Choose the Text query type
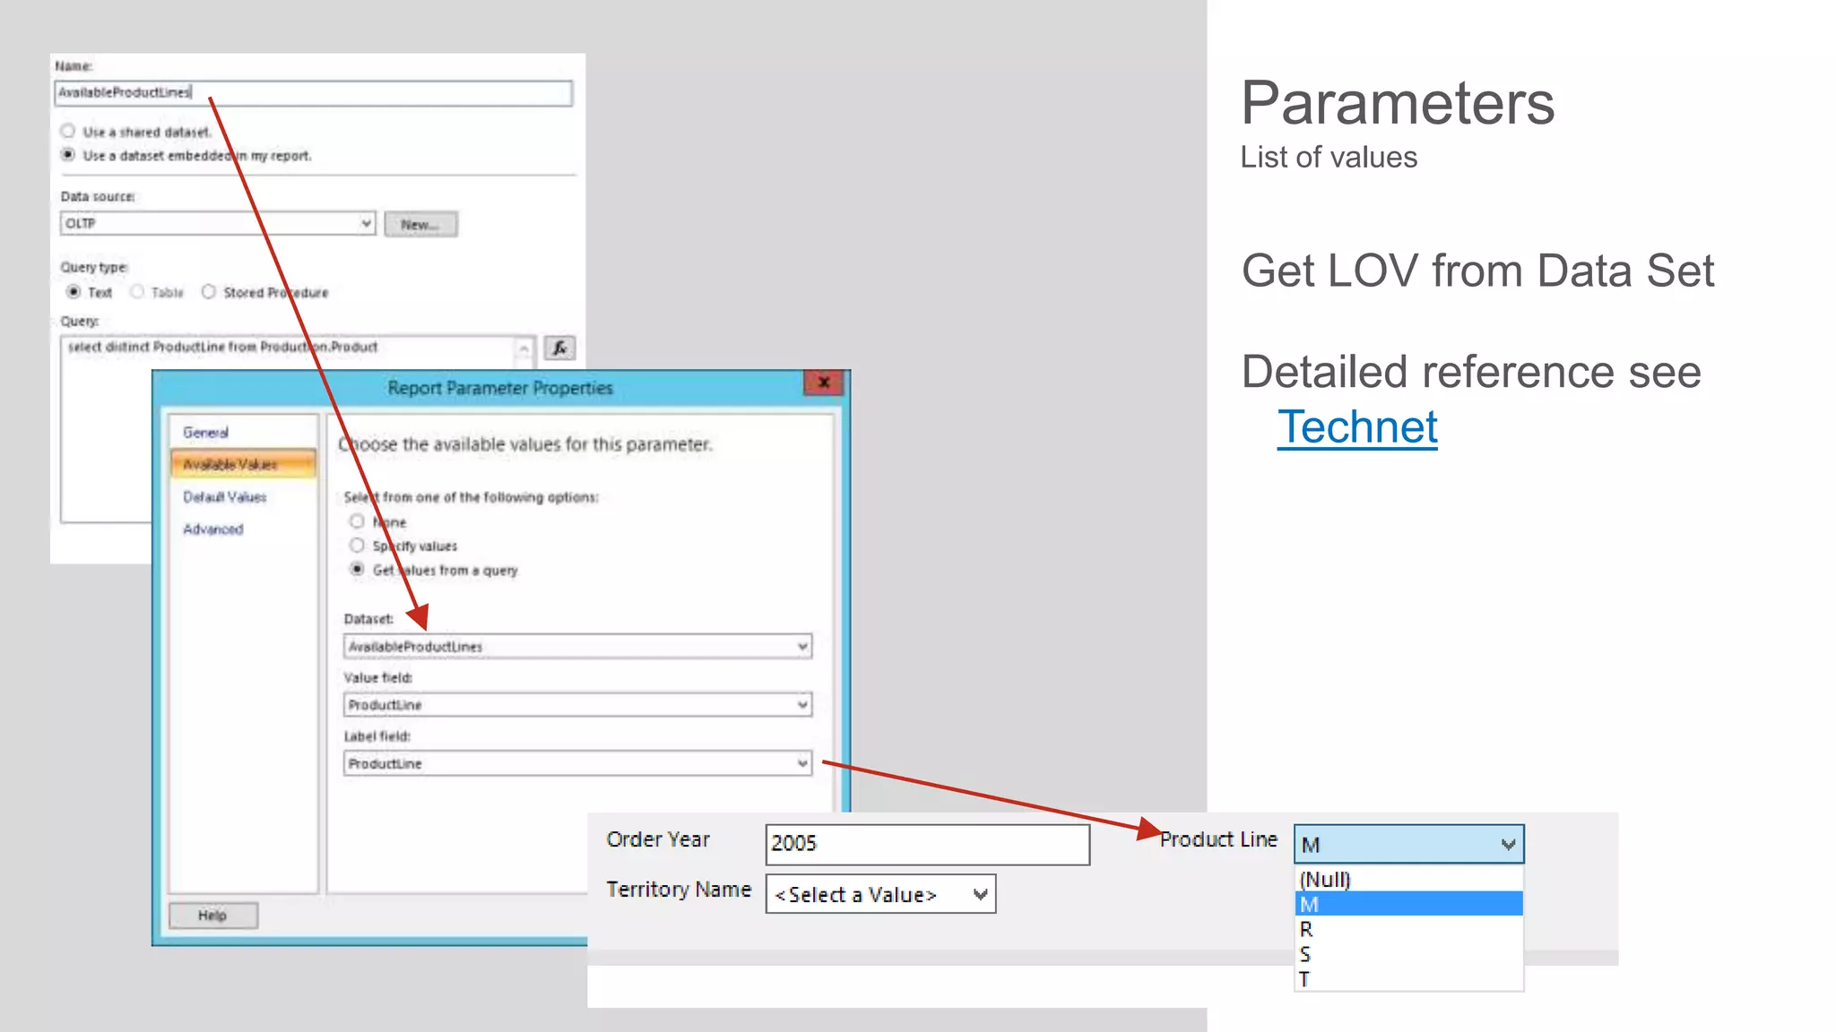Screen dimensions: 1836x1032 (x=74, y=292)
